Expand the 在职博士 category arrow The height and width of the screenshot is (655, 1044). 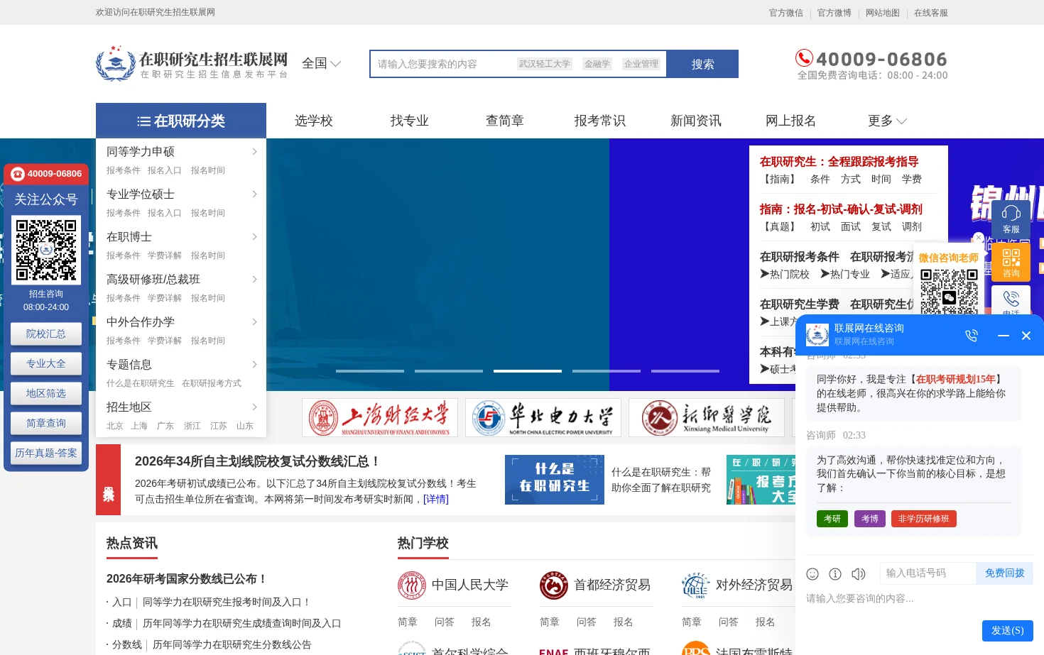[x=254, y=236]
